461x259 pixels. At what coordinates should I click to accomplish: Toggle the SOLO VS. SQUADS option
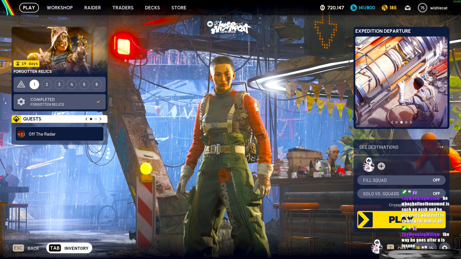tap(401, 194)
